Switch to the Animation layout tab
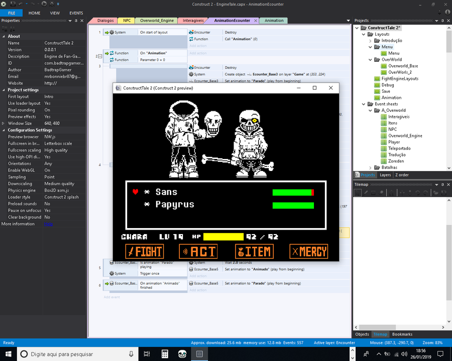The width and height of the screenshot is (452, 361). point(274,21)
